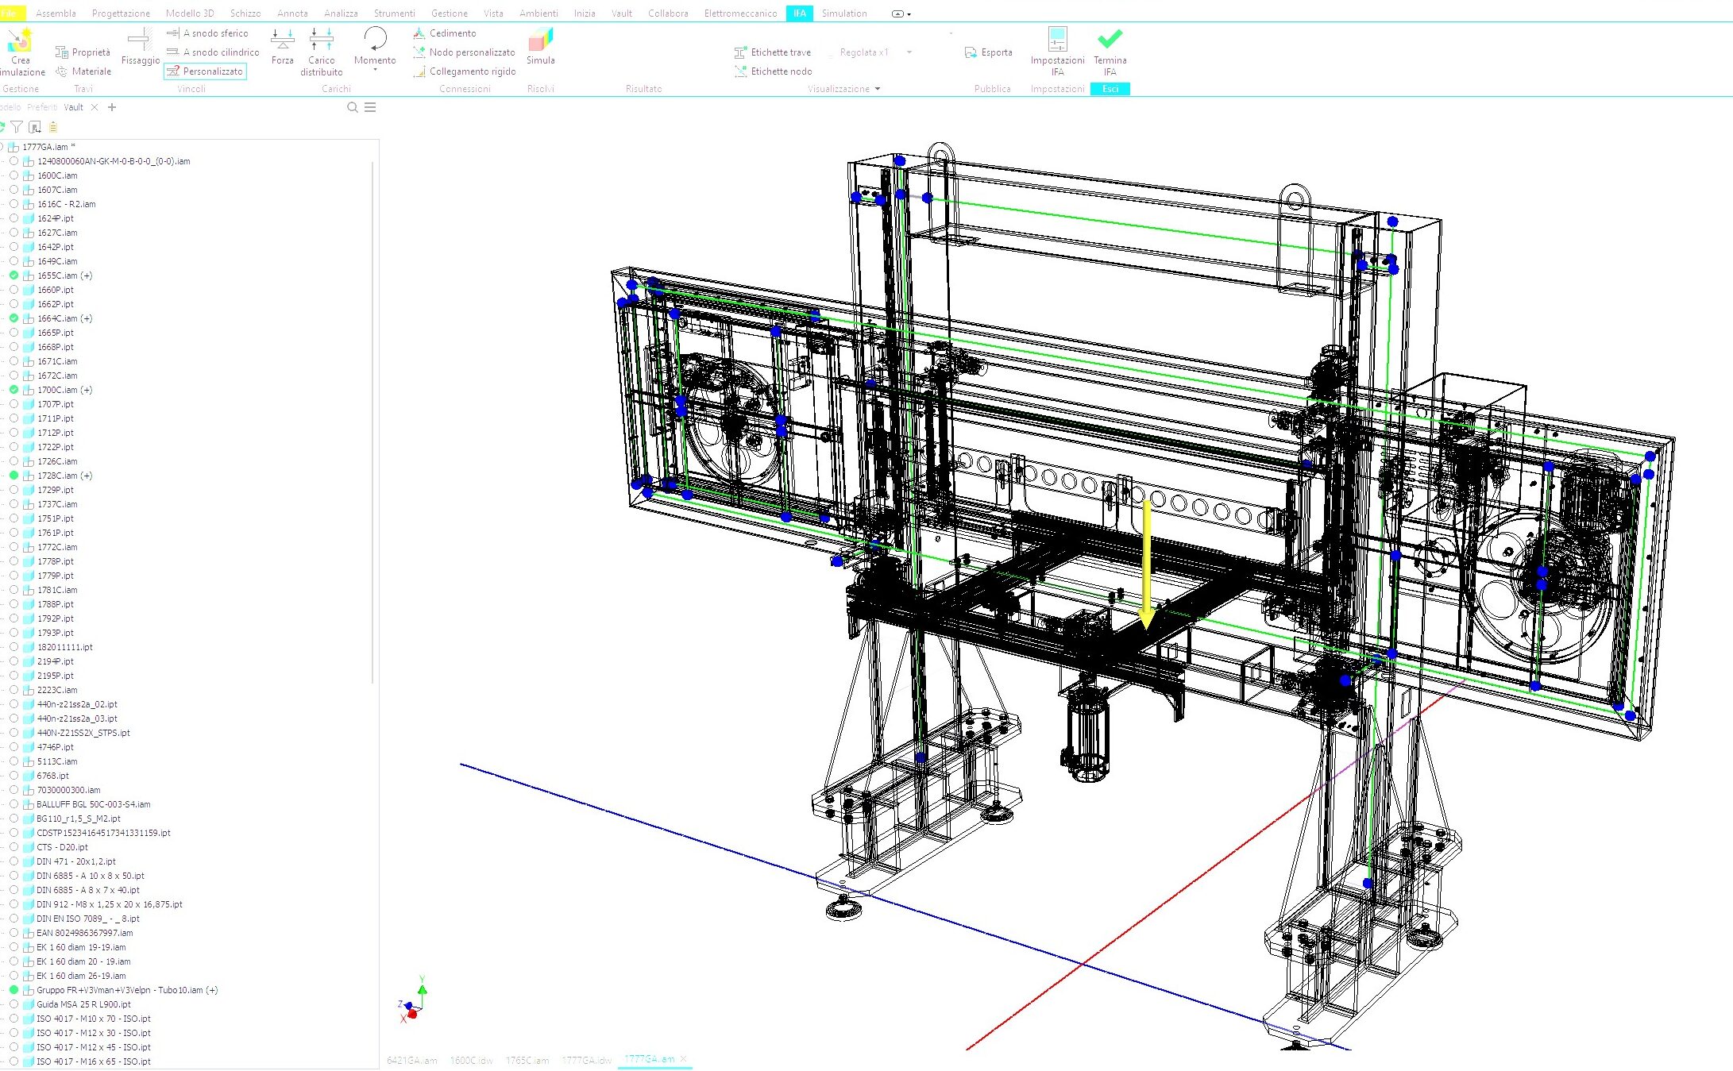Viewport: 1733px width, 1071px height.
Task: Toggle status circle next to 1700C.iam
Action: click(x=14, y=390)
